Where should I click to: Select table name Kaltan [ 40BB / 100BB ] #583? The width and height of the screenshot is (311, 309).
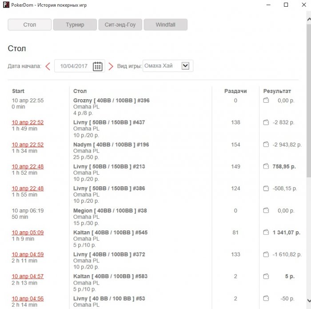pyautogui.click(x=110, y=276)
